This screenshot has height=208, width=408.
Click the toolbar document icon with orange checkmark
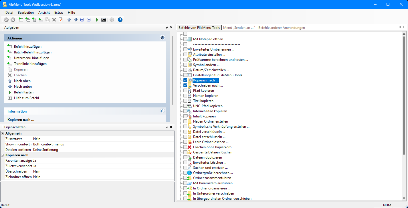tap(61, 20)
